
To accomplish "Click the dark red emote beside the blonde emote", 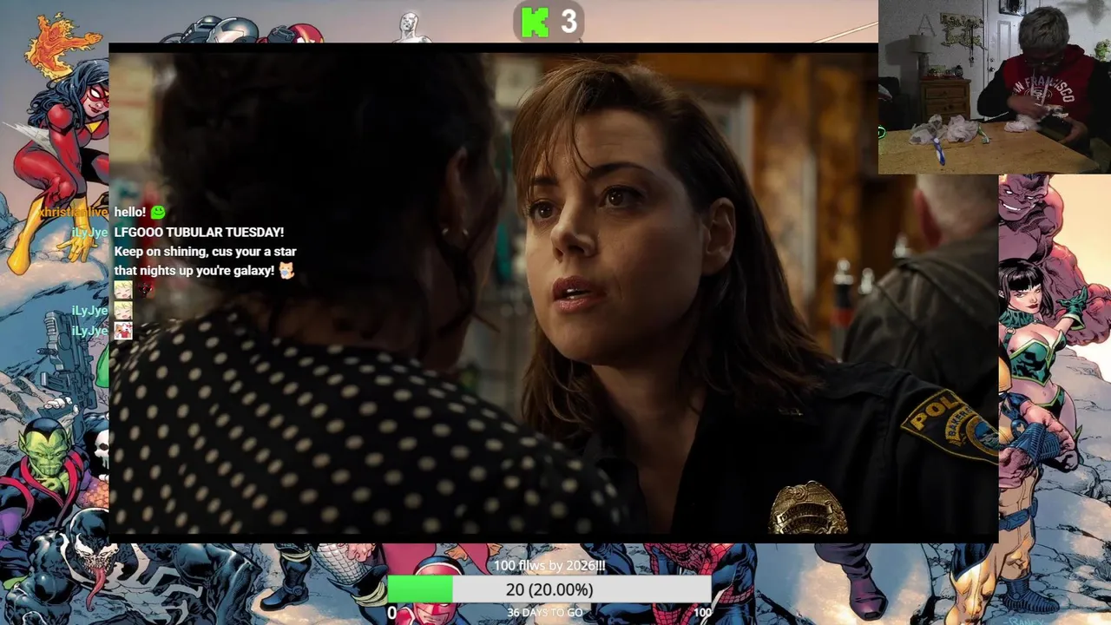I will [x=146, y=290].
